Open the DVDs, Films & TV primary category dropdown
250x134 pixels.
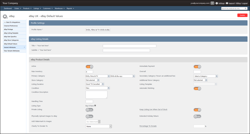[98, 76]
